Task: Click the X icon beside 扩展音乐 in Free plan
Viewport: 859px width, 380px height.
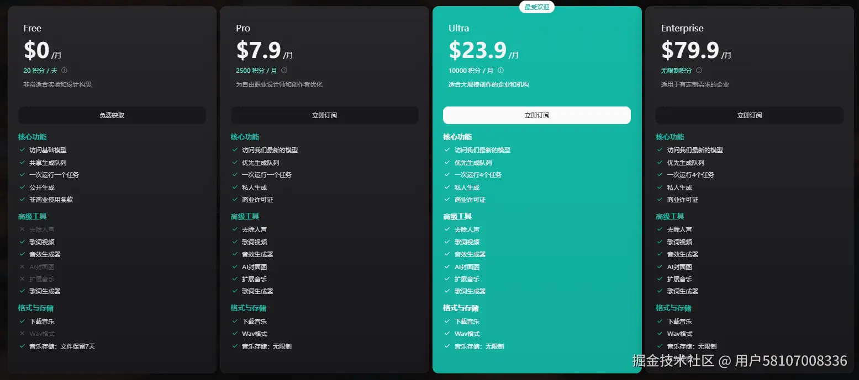Action: [22, 279]
